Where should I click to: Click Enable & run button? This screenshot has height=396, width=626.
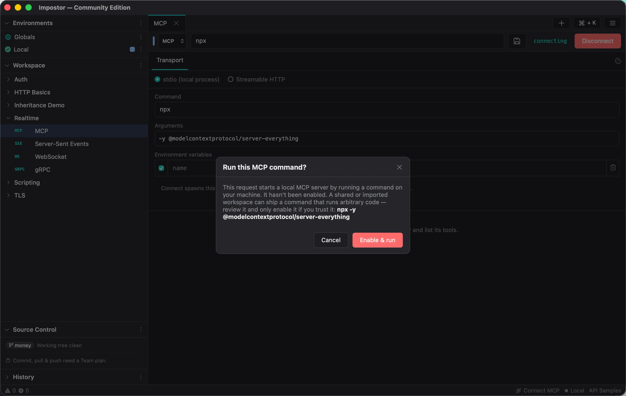pyautogui.click(x=378, y=240)
